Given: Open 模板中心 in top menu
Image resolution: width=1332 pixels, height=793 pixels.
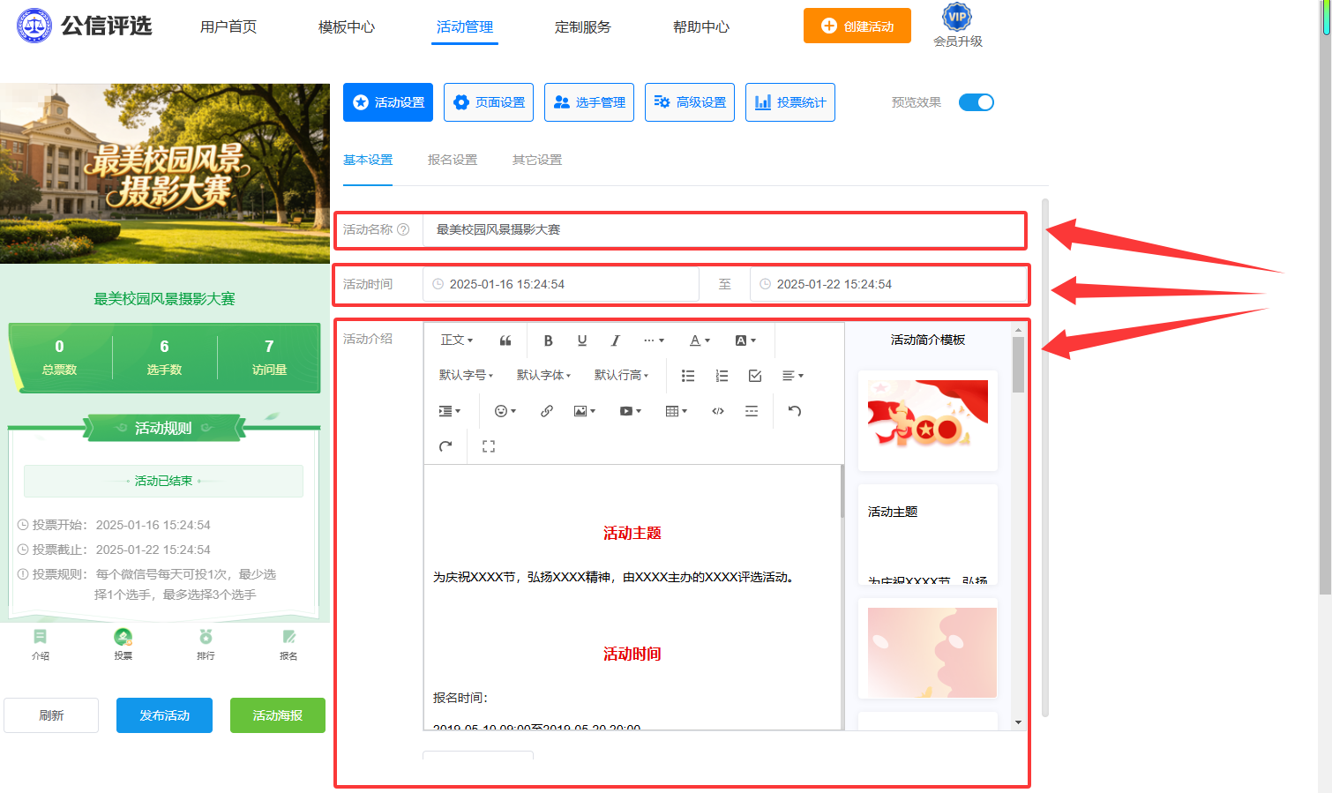Looking at the screenshot, I should click(347, 26).
